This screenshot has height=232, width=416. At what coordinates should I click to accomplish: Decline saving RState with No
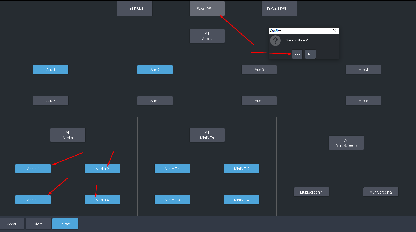coord(310,54)
